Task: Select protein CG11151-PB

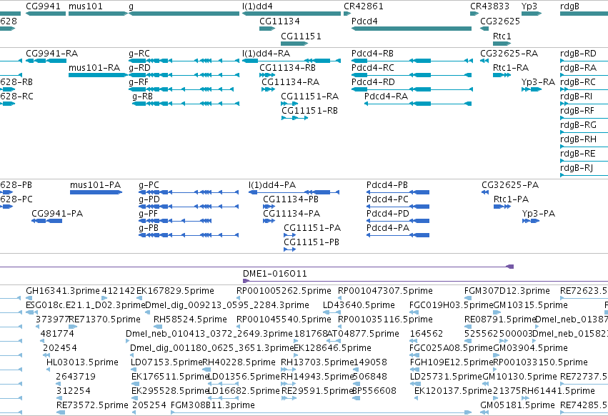Action: pyautogui.click(x=289, y=249)
